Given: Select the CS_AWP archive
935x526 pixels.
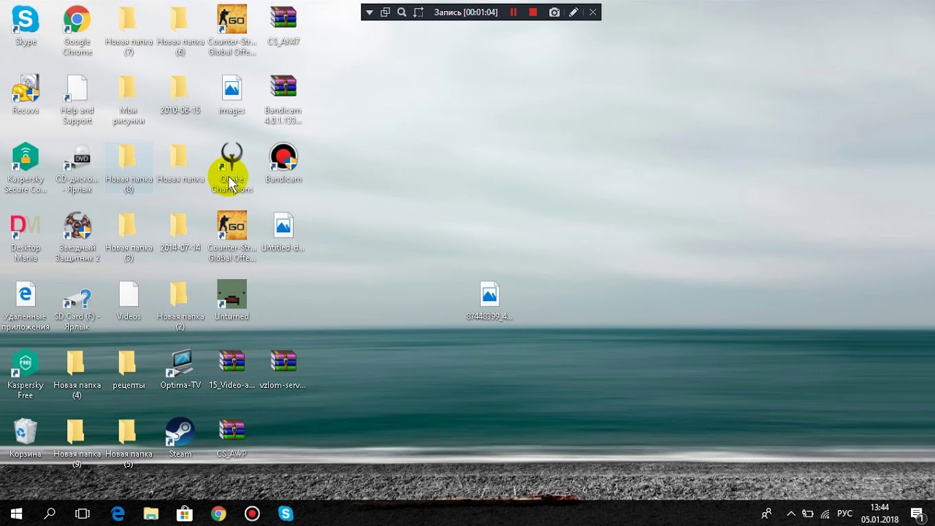Looking at the screenshot, I should [x=232, y=438].
